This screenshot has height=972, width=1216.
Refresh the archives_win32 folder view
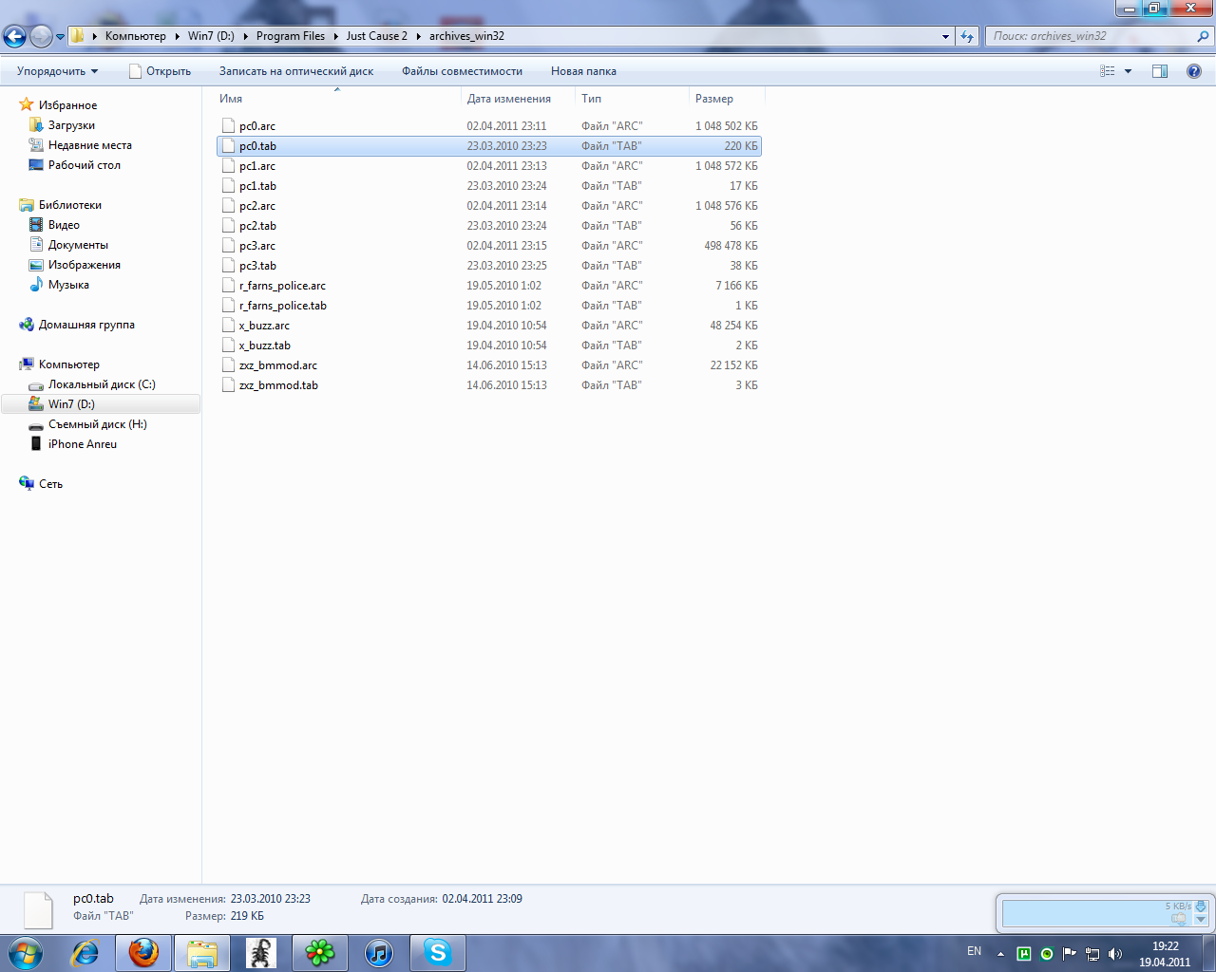[967, 36]
